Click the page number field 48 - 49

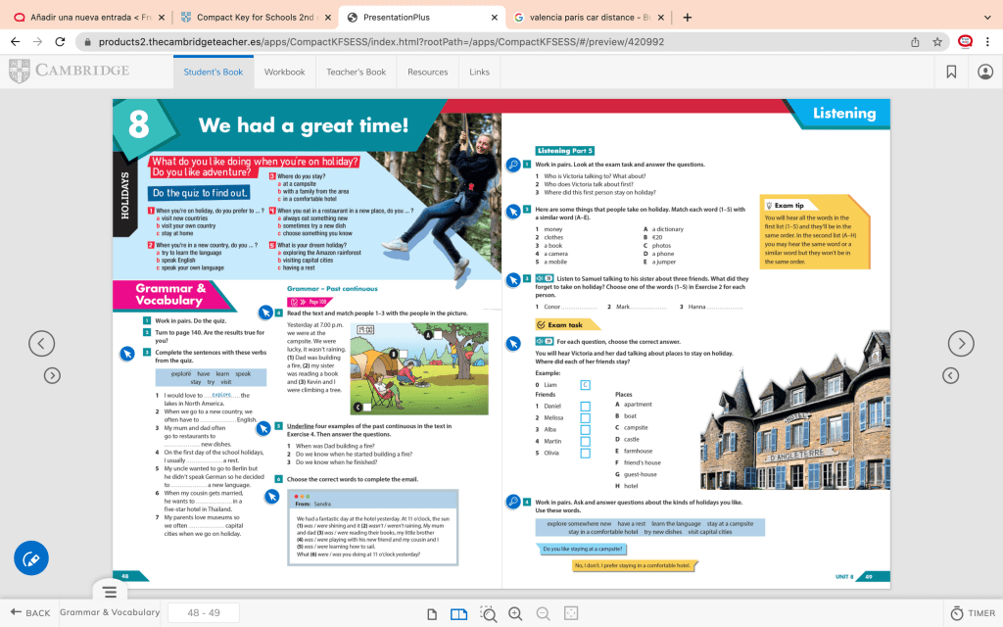click(204, 613)
